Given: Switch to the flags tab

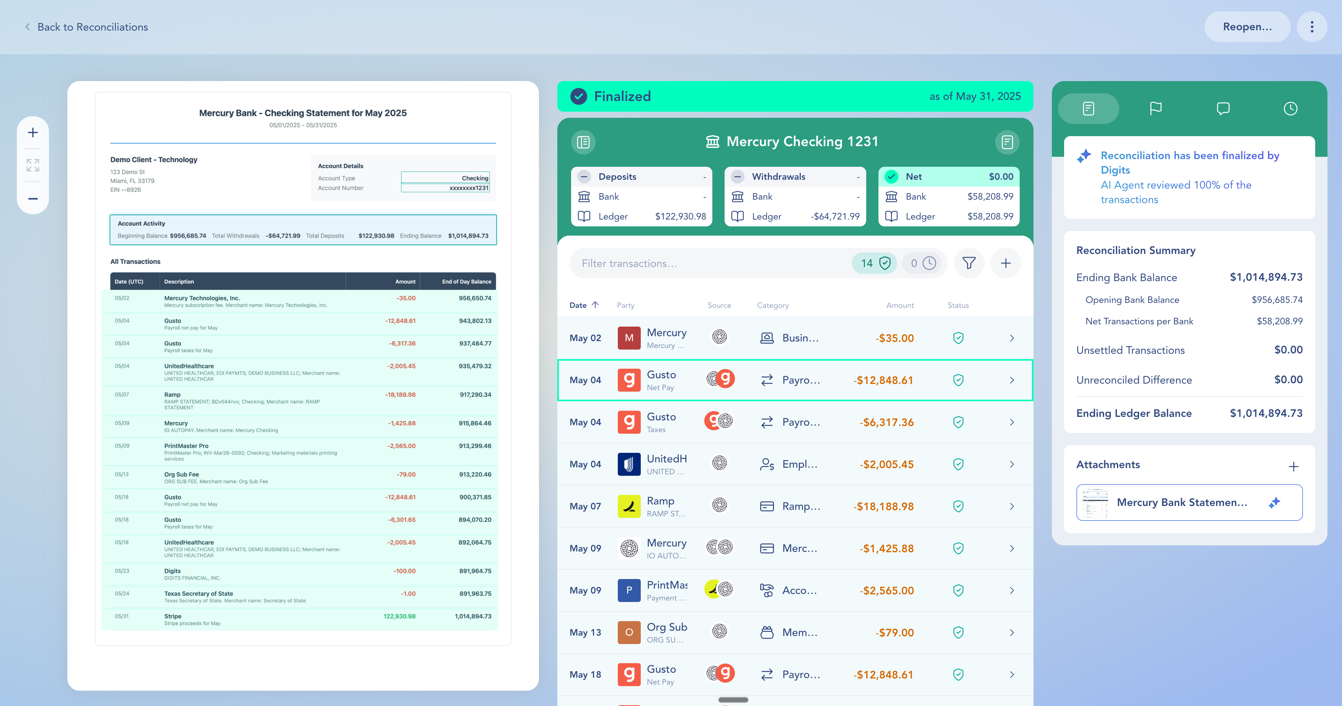Looking at the screenshot, I should point(1156,108).
